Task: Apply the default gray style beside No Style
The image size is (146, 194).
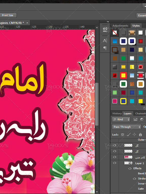Action: 123,33
